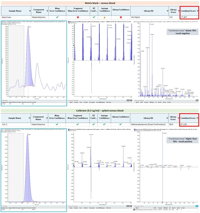Screen dimensions: 200x213
Task: Click blue button in CAL 3 Library Search Results bar
Action: click(x=197, y=206)
